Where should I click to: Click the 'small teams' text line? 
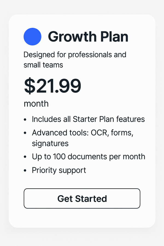coord(43,65)
